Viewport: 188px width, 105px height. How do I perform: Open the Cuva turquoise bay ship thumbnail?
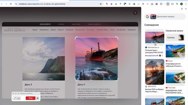tap(175, 51)
